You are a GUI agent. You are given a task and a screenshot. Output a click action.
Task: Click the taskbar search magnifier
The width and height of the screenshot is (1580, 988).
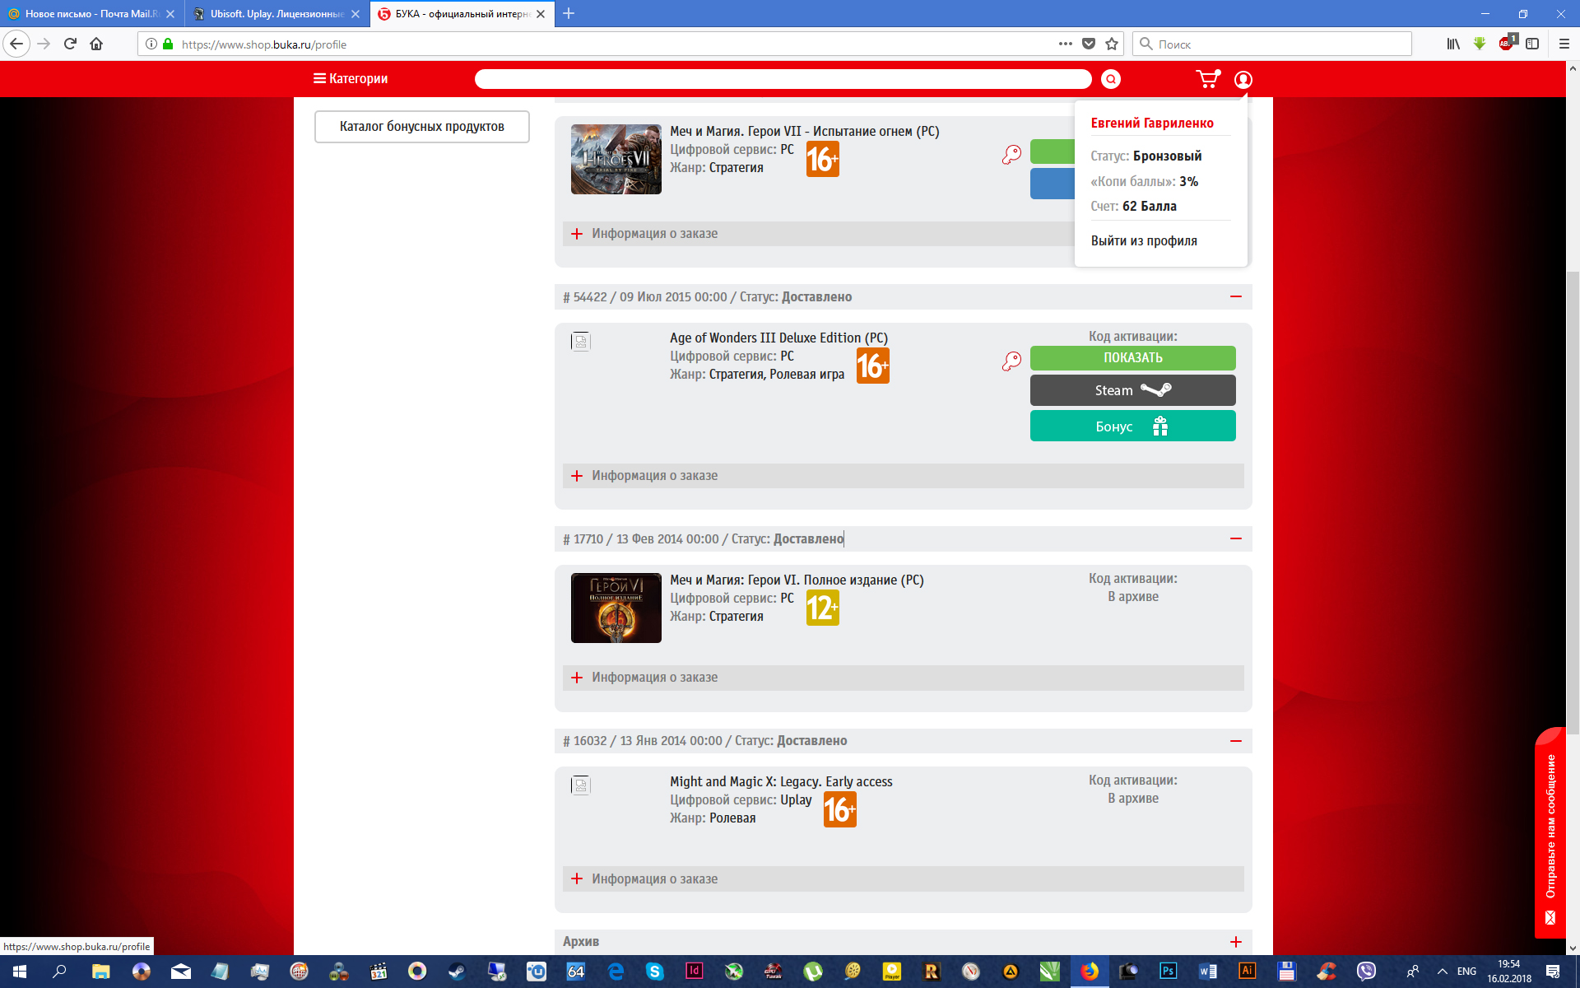coord(59,972)
